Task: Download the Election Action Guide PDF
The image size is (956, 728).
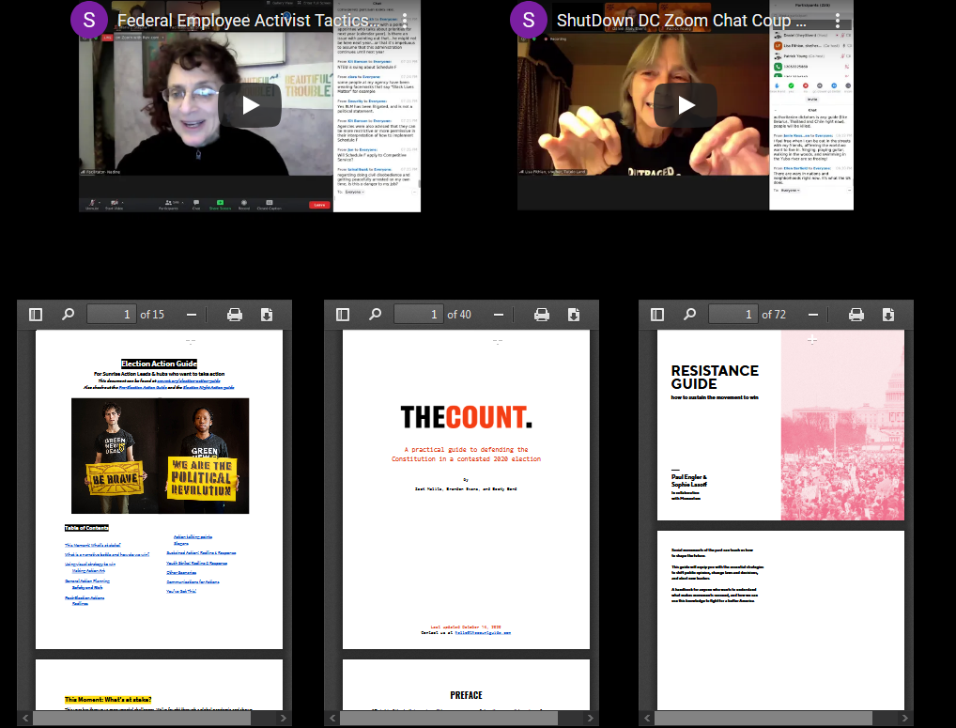Action: coord(267,315)
